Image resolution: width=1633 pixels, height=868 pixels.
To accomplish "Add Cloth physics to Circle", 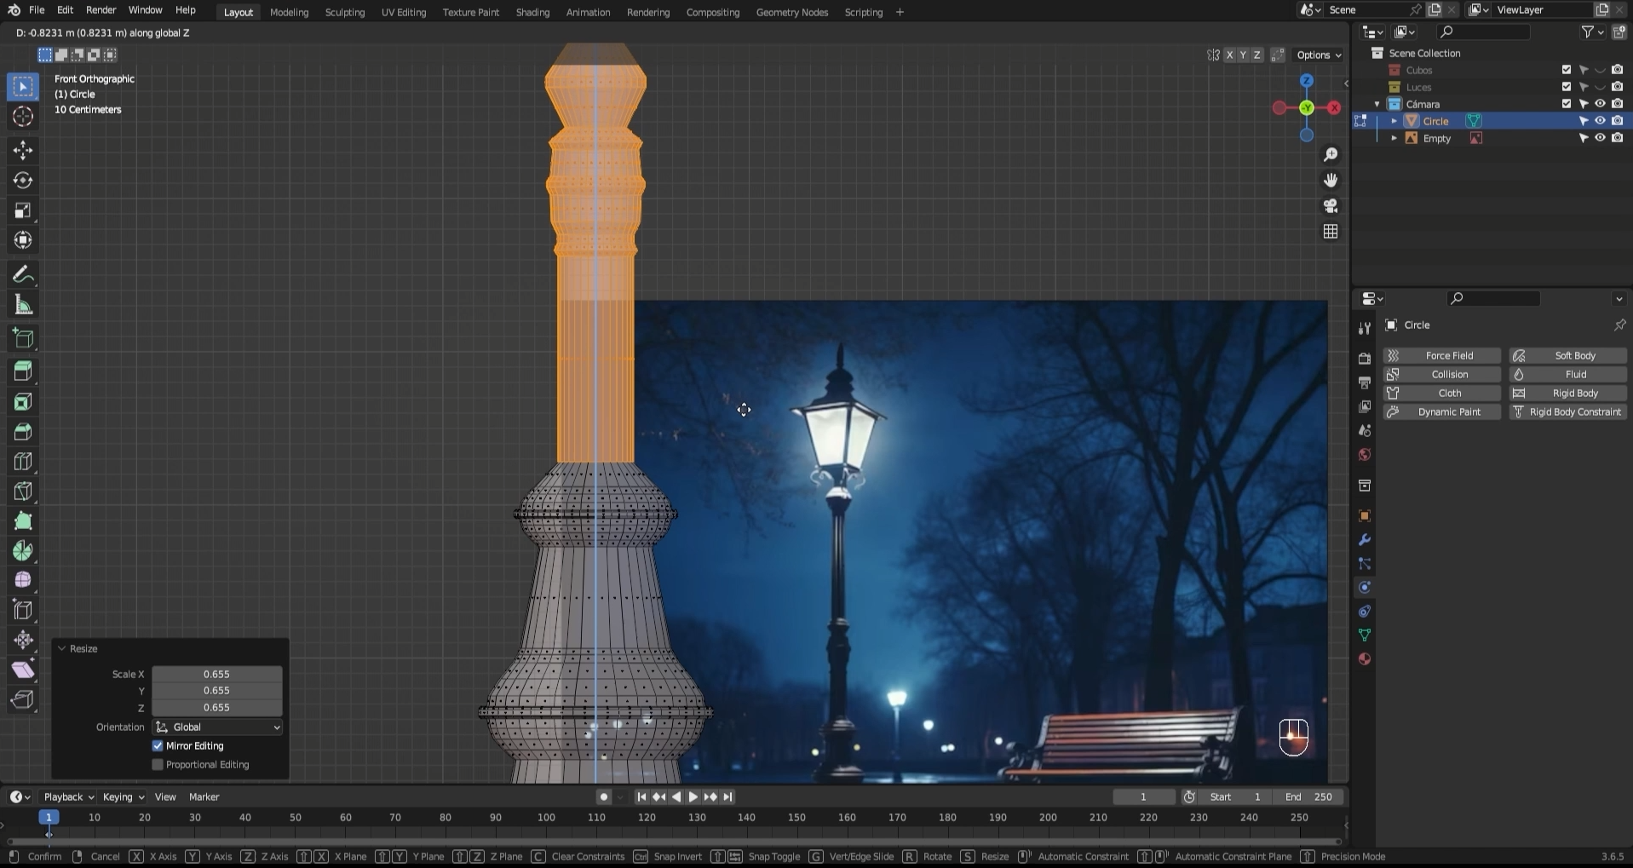I will pos(1442,394).
